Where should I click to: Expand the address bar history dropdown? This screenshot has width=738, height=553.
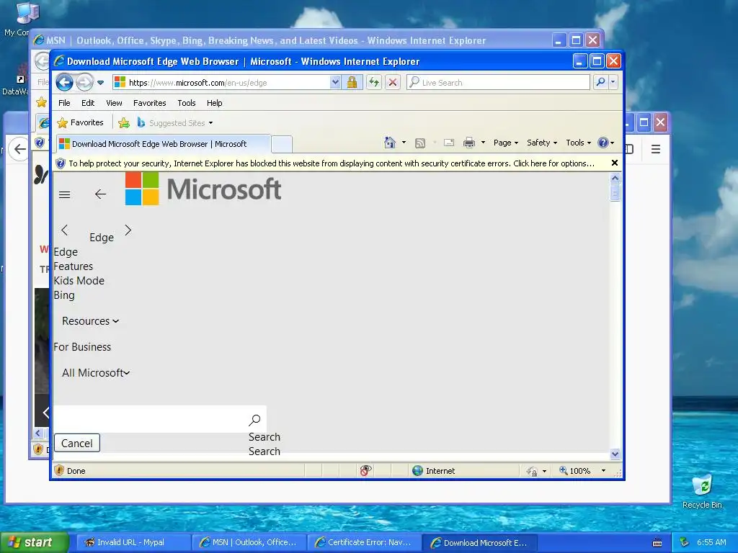[334, 83]
